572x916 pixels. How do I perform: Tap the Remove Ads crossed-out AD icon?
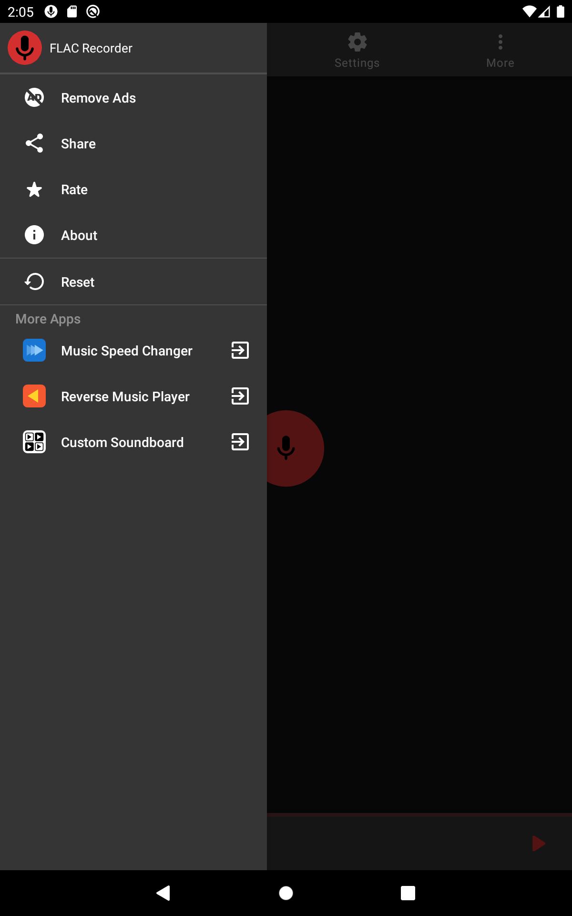coord(34,97)
